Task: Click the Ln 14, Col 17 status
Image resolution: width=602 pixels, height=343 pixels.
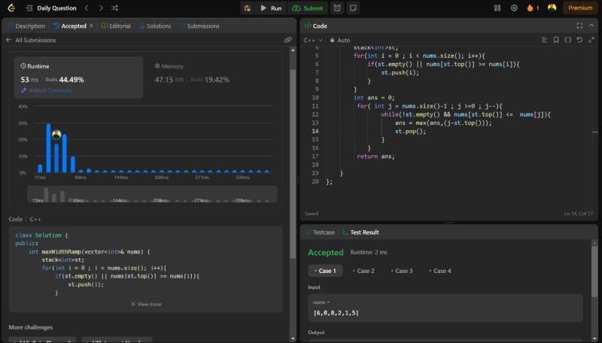Action: pyautogui.click(x=579, y=214)
